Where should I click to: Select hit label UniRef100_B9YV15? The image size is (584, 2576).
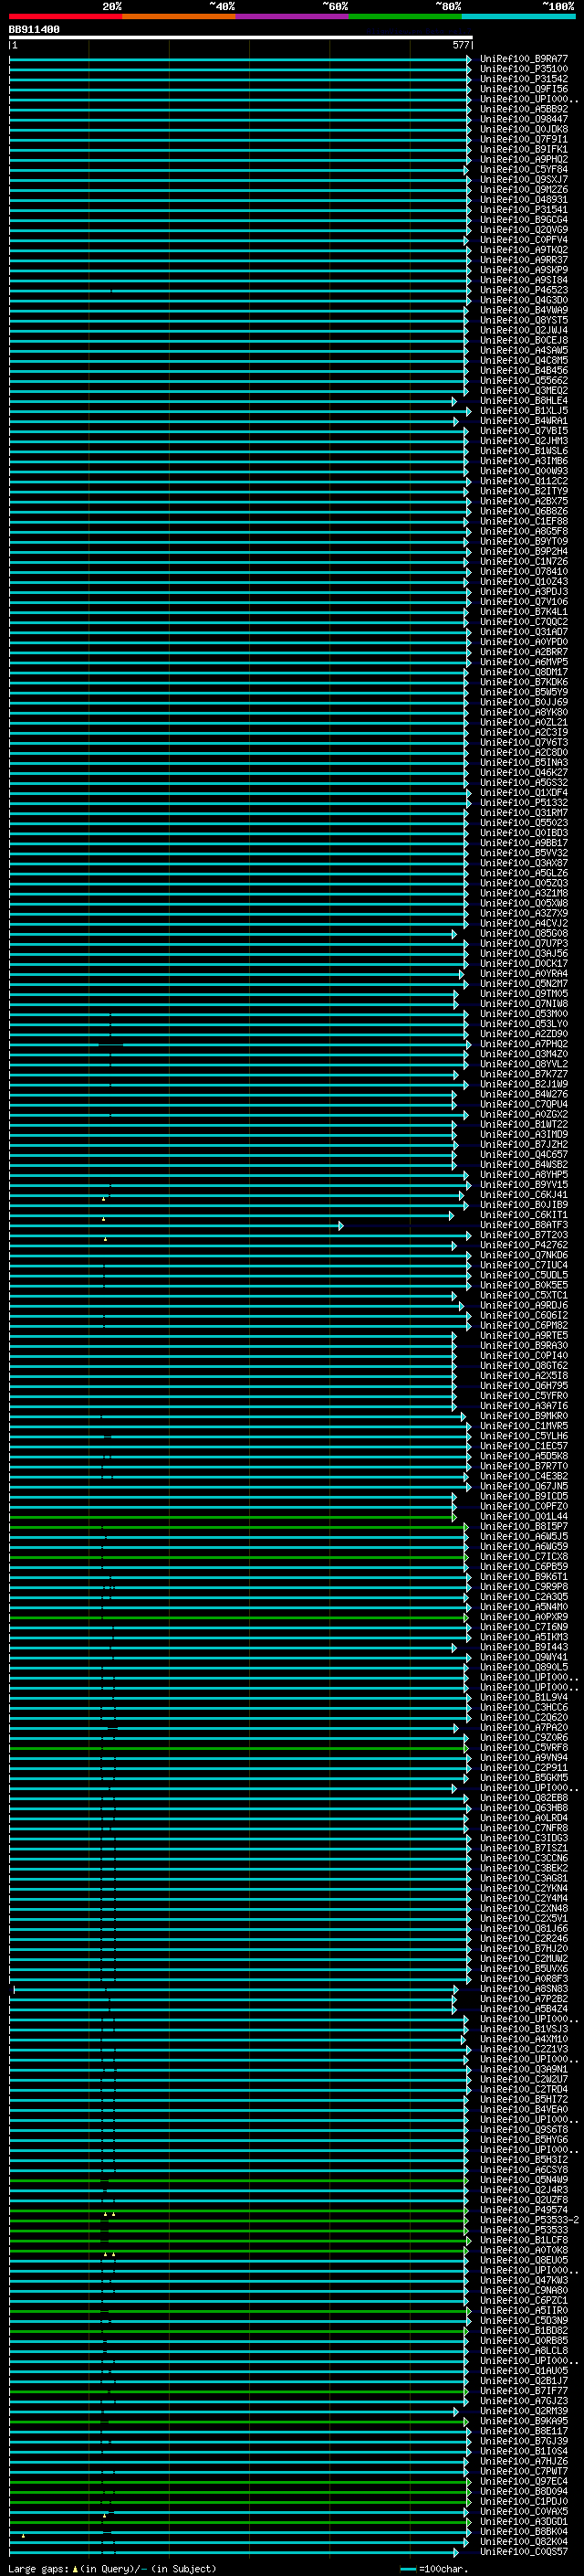point(524,1185)
